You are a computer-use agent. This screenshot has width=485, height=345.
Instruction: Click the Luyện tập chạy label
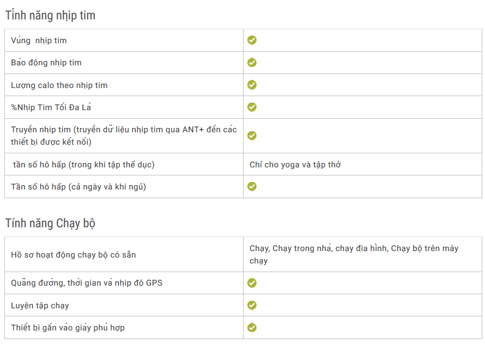click(x=40, y=306)
